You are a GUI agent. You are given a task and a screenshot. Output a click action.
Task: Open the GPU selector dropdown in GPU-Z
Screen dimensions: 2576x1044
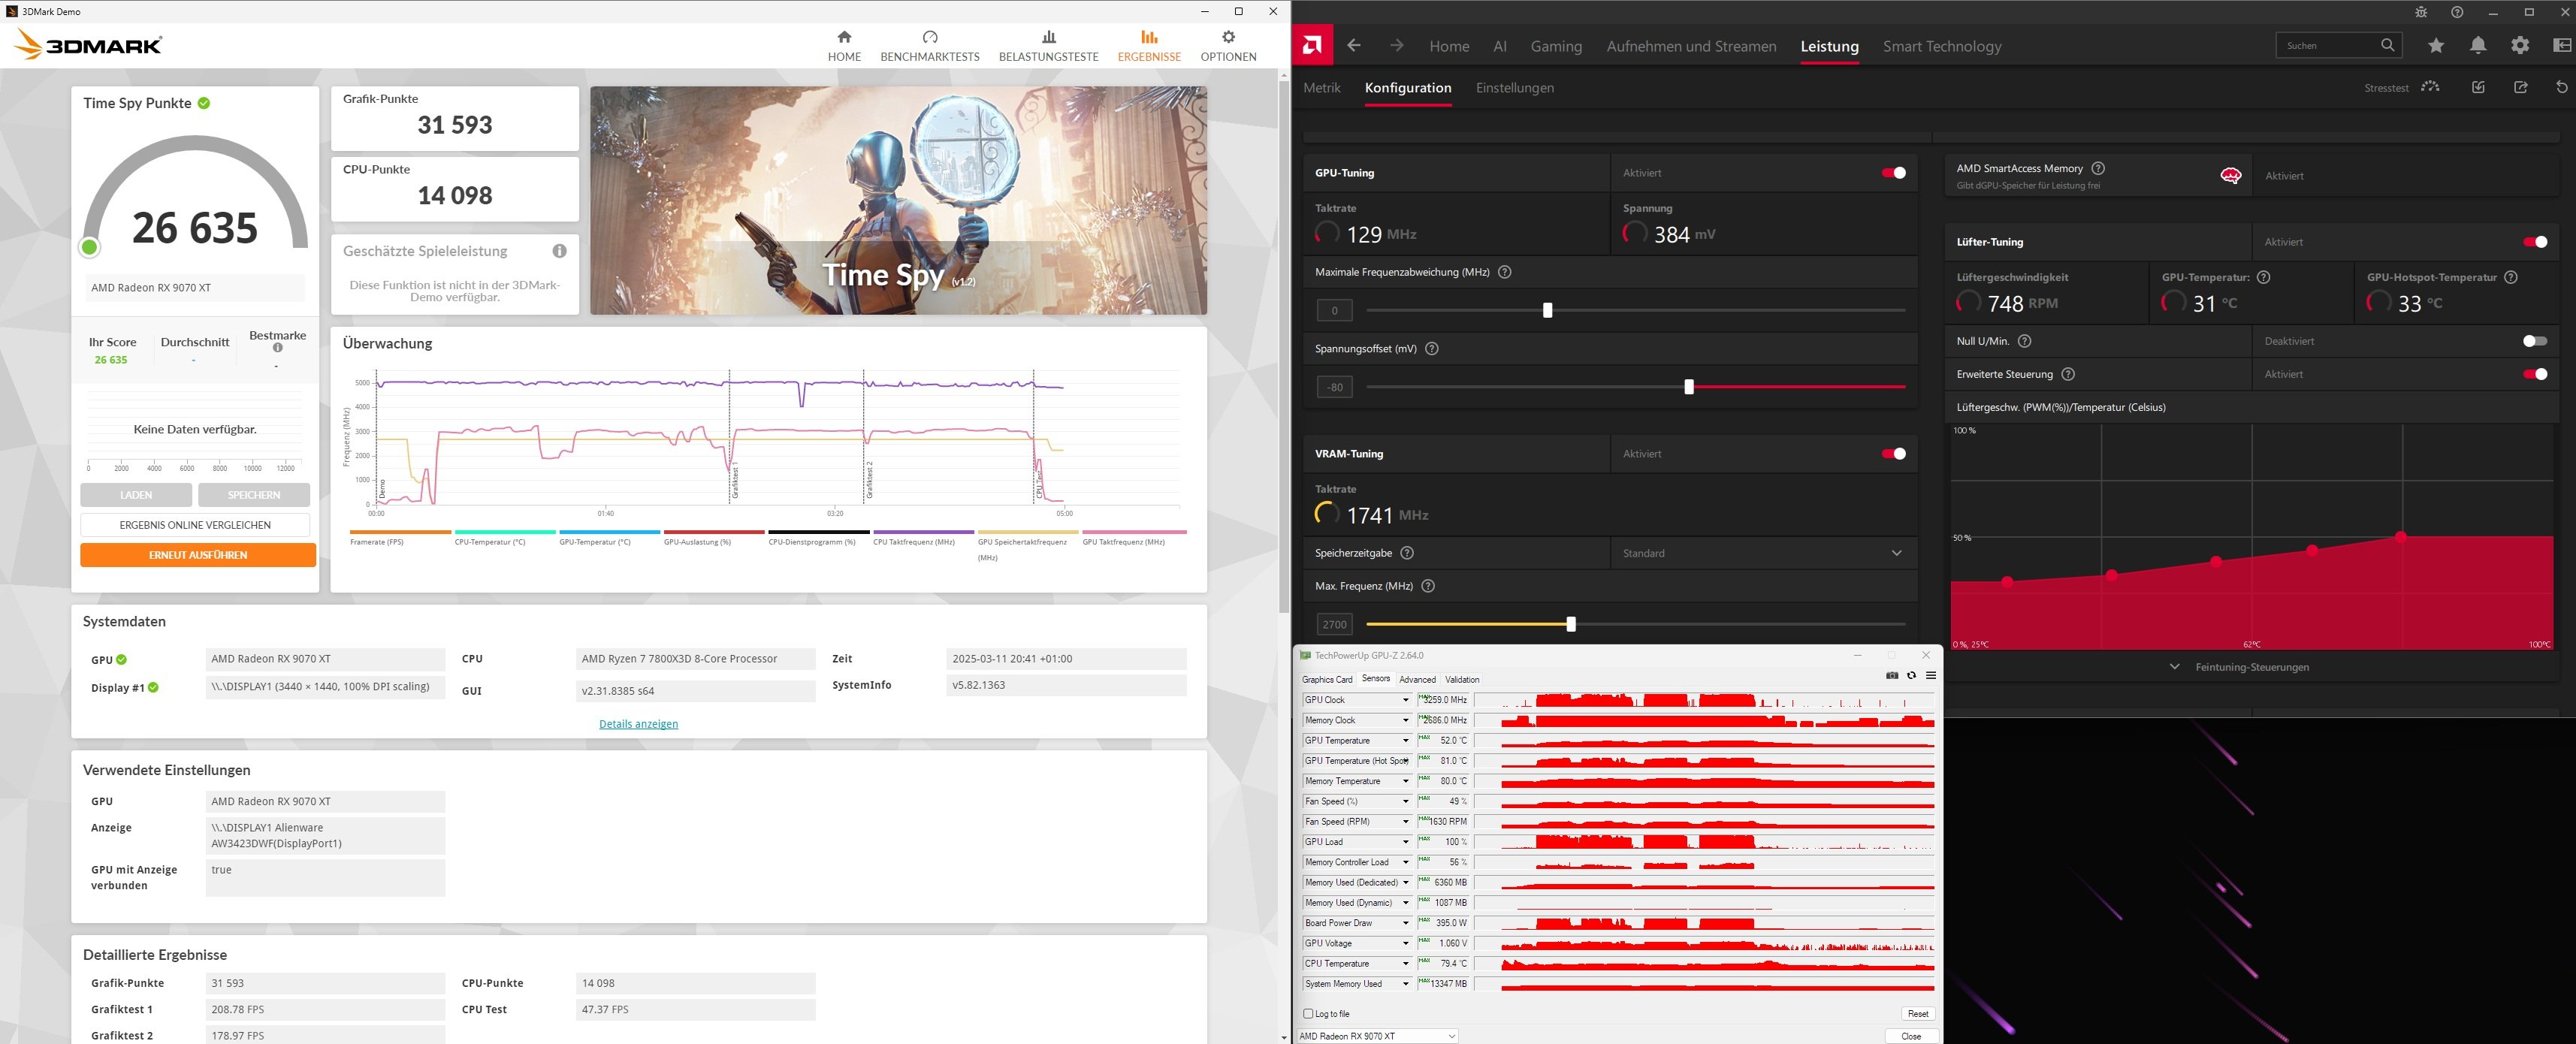[x=1377, y=1036]
